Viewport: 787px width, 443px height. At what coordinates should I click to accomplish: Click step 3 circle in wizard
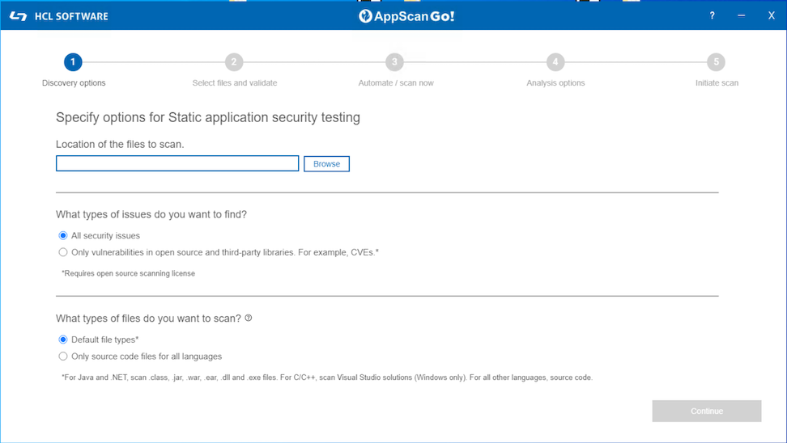(394, 62)
